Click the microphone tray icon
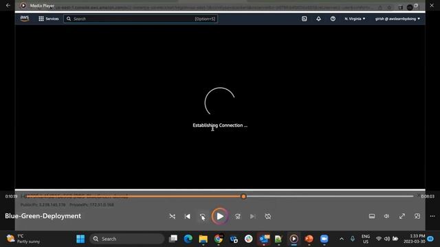Image resolution: width=440 pixels, height=247 pixels. pos(353,239)
